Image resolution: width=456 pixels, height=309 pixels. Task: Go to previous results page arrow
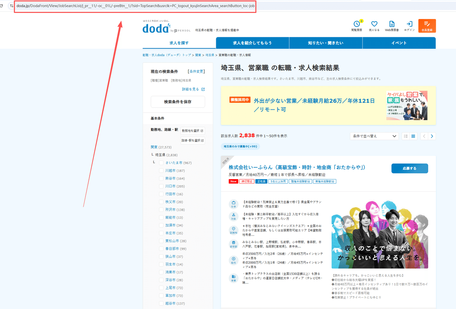(424, 136)
